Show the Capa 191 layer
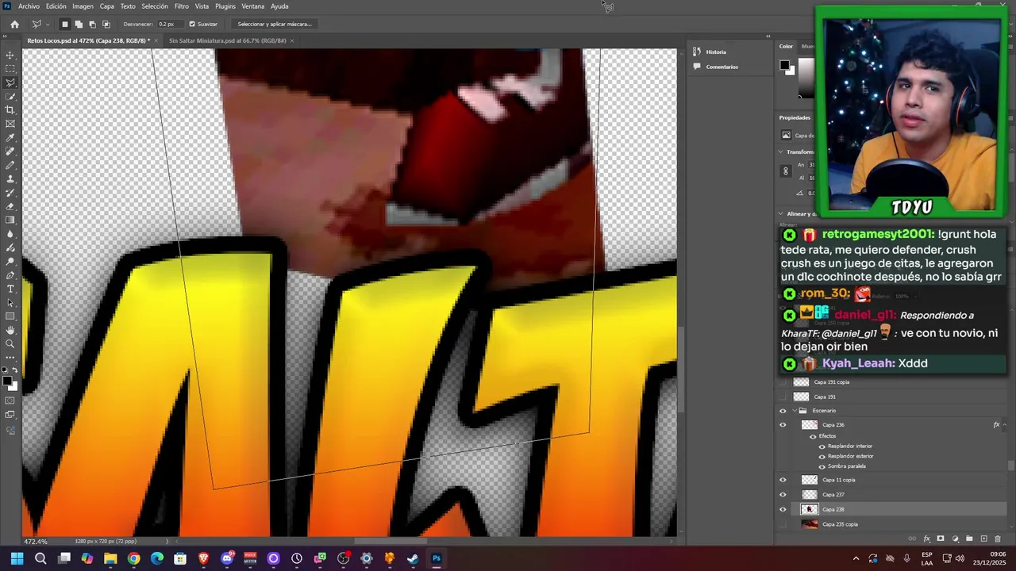Screen dimensions: 1016x571 pyautogui.click(x=783, y=397)
